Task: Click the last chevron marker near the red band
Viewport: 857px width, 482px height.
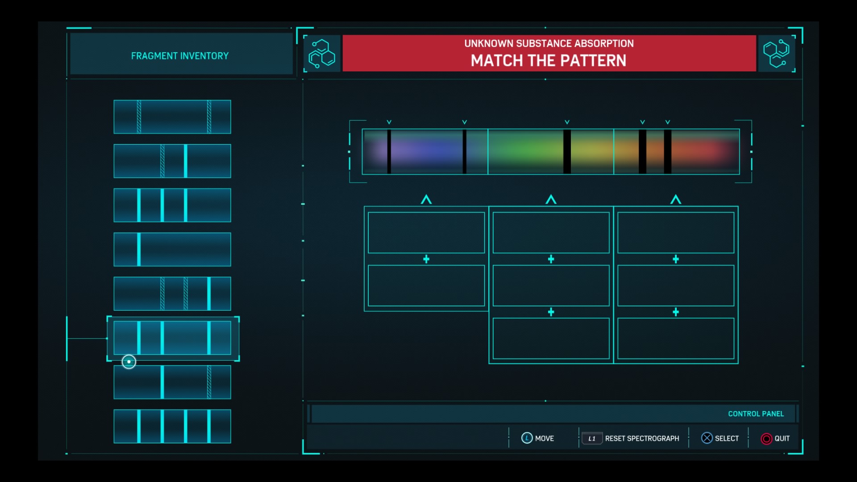Action: [668, 122]
